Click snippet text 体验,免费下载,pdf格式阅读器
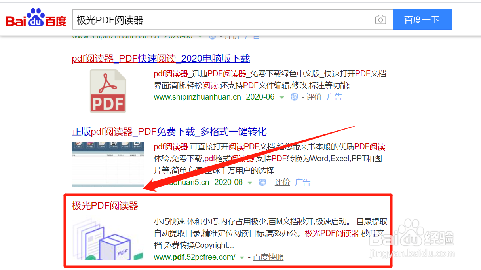Screen dimensions: 481x270 204,159
